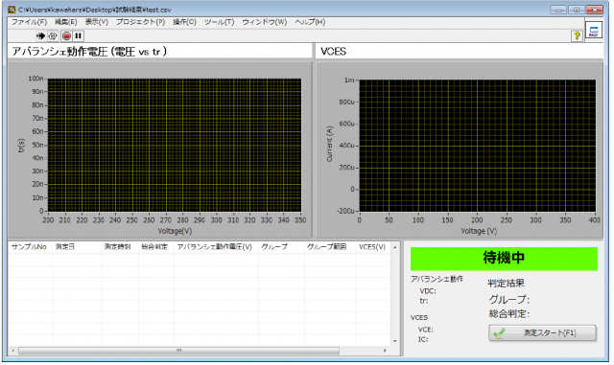Viewport: 614px width, 365px height.
Task: Open the ウィンドウ(W) menu
Action: pyautogui.click(x=265, y=22)
